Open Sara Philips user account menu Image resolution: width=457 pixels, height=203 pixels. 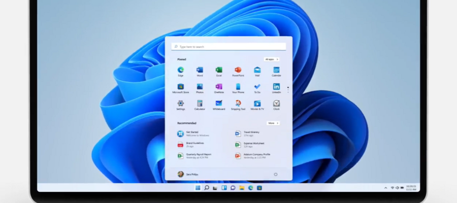coord(188,174)
